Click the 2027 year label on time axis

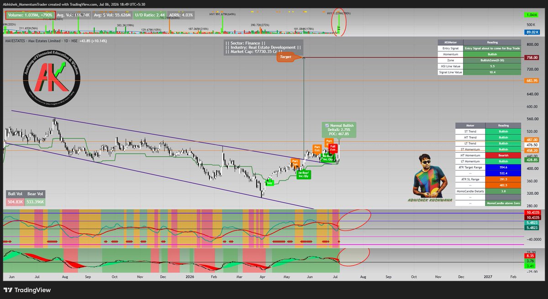pyautogui.click(x=488, y=277)
